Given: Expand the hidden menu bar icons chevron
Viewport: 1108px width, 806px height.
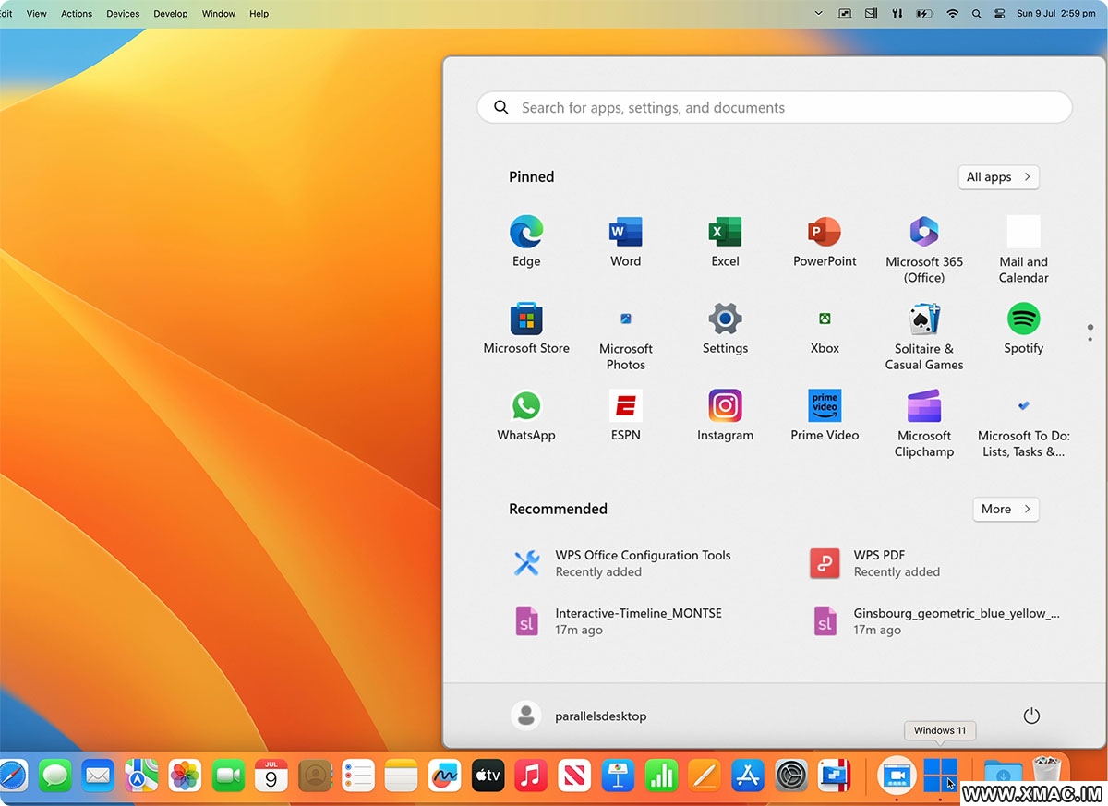Looking at the screenshot, I should (818, 14).
